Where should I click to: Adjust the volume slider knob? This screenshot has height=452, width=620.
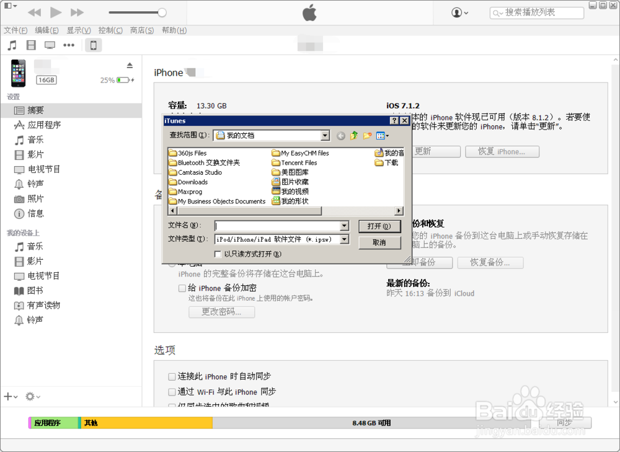pos(162,12)
